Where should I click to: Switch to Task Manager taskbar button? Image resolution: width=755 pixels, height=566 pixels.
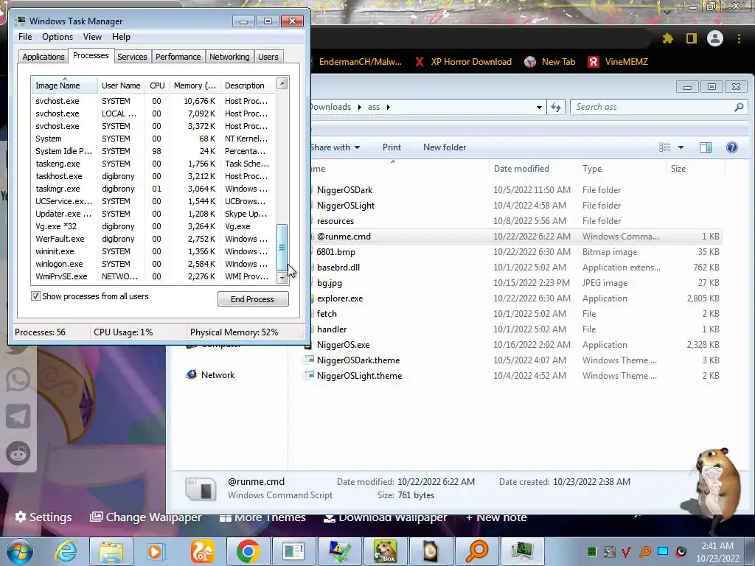click(523, 551)
